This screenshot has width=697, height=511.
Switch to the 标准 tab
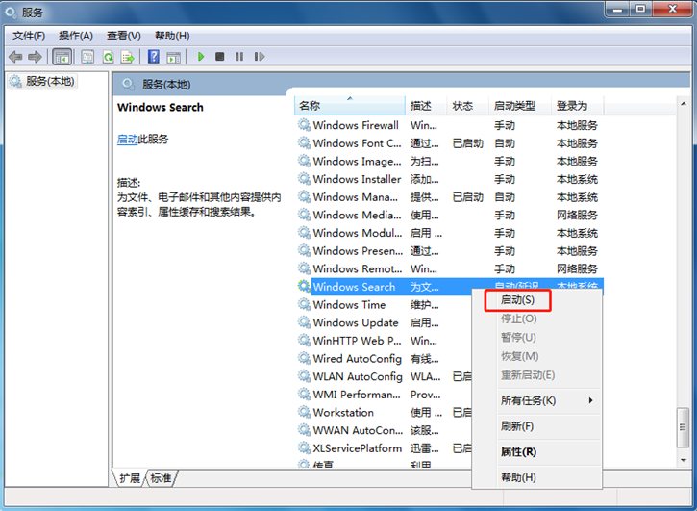(x=162, y=478)
